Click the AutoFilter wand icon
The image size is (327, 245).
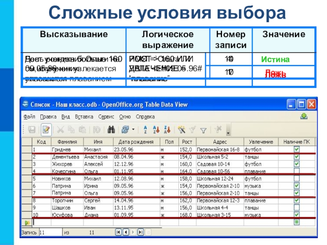182,130
